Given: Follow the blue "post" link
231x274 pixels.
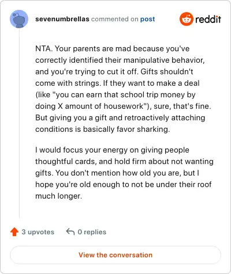Looking at the screenshot, I should click(147, 19).
